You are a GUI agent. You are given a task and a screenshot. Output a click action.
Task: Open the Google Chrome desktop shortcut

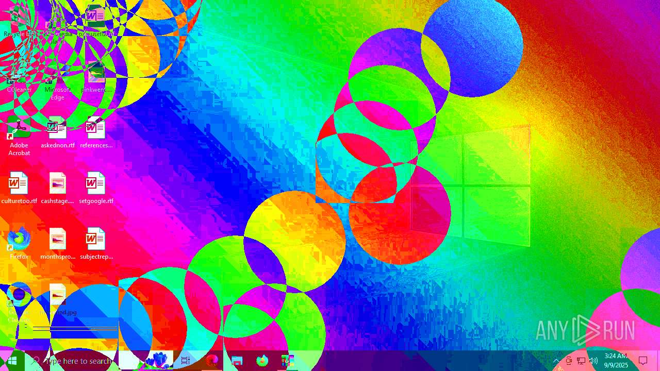click(x=19, y=301)
